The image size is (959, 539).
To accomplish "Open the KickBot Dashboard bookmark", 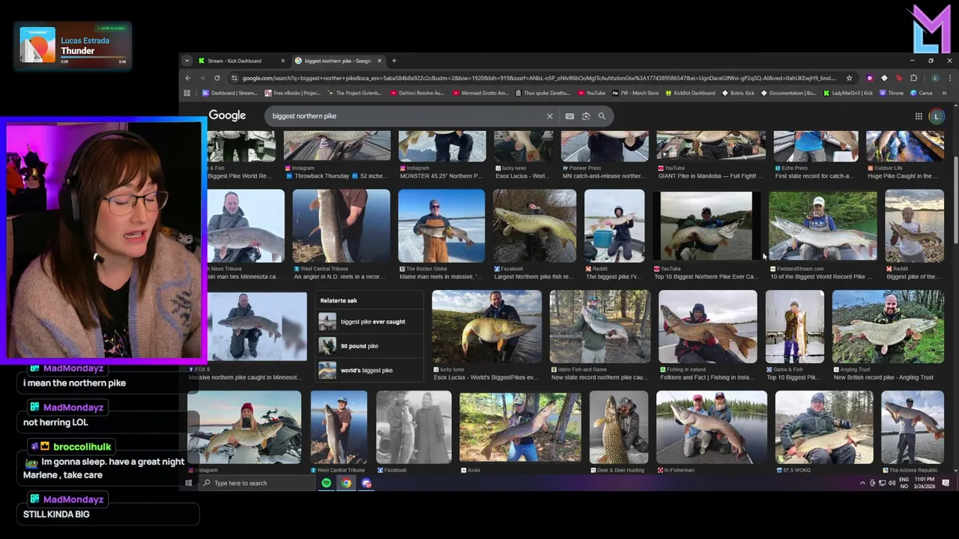I will pyautogui.click(x=689, y=93).
